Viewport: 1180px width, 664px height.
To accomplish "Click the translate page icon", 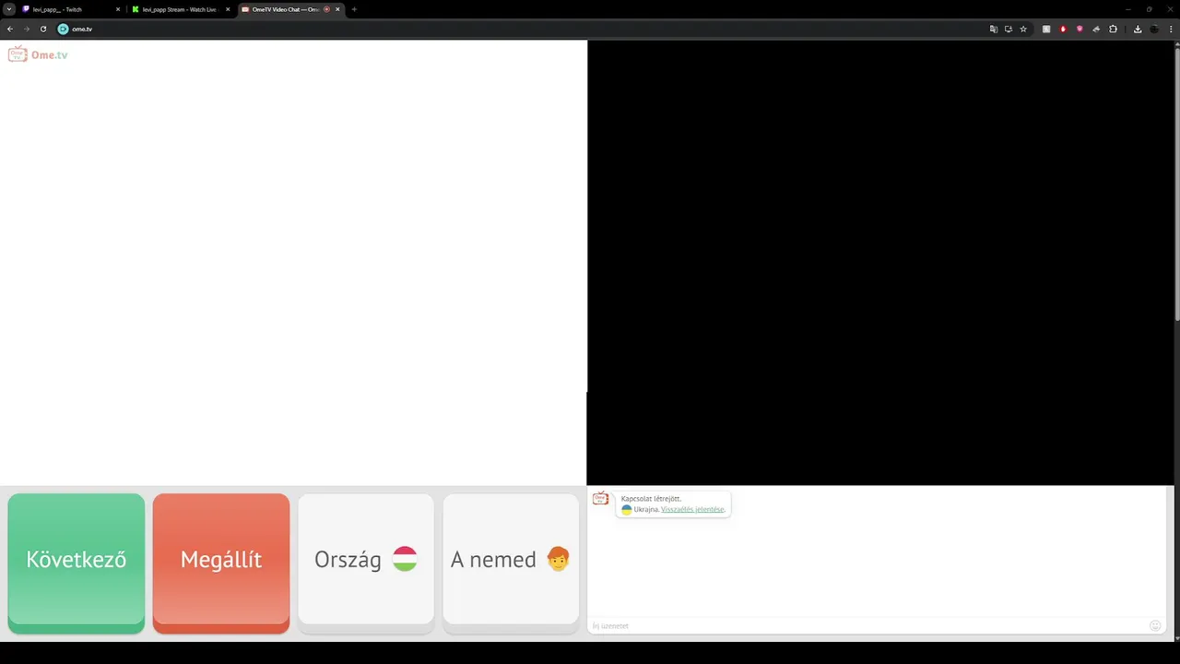I will [x=994, y=29].
